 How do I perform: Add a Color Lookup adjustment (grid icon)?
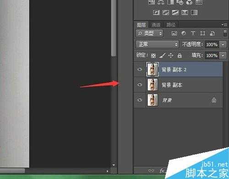(x=199, y=2)
